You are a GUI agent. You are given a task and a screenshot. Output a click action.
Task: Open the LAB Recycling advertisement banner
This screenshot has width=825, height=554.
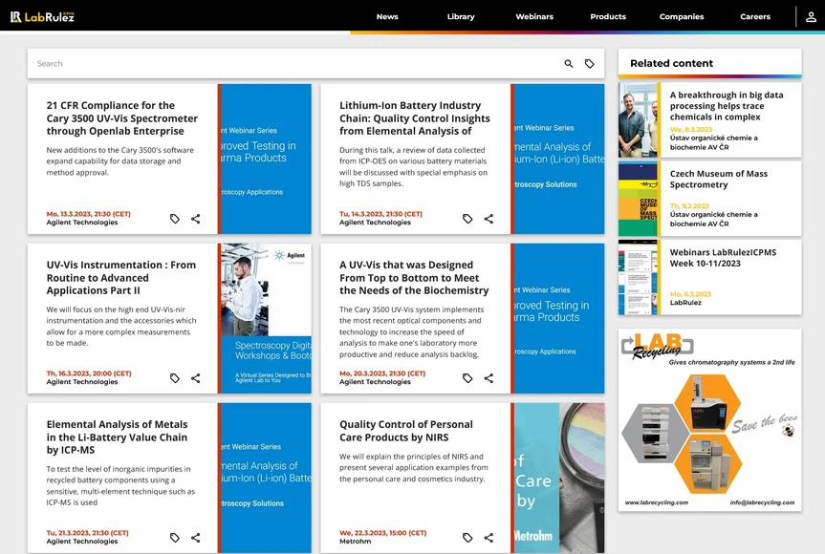709,420
